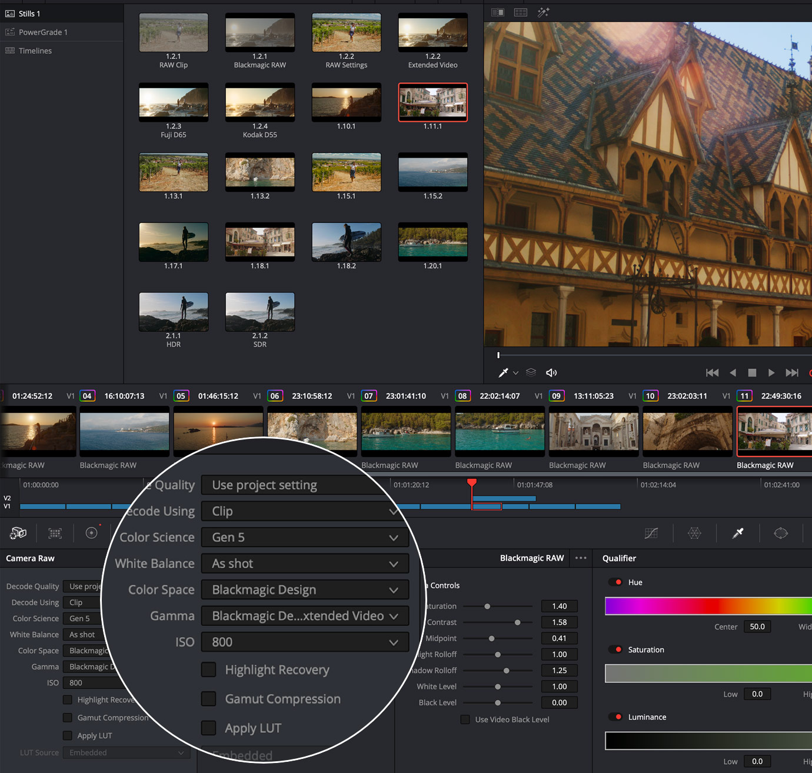Enable Highlight Recovery in magnified Camera Raw view
Screen dimensions: 812x773
(x=209, y=669)
